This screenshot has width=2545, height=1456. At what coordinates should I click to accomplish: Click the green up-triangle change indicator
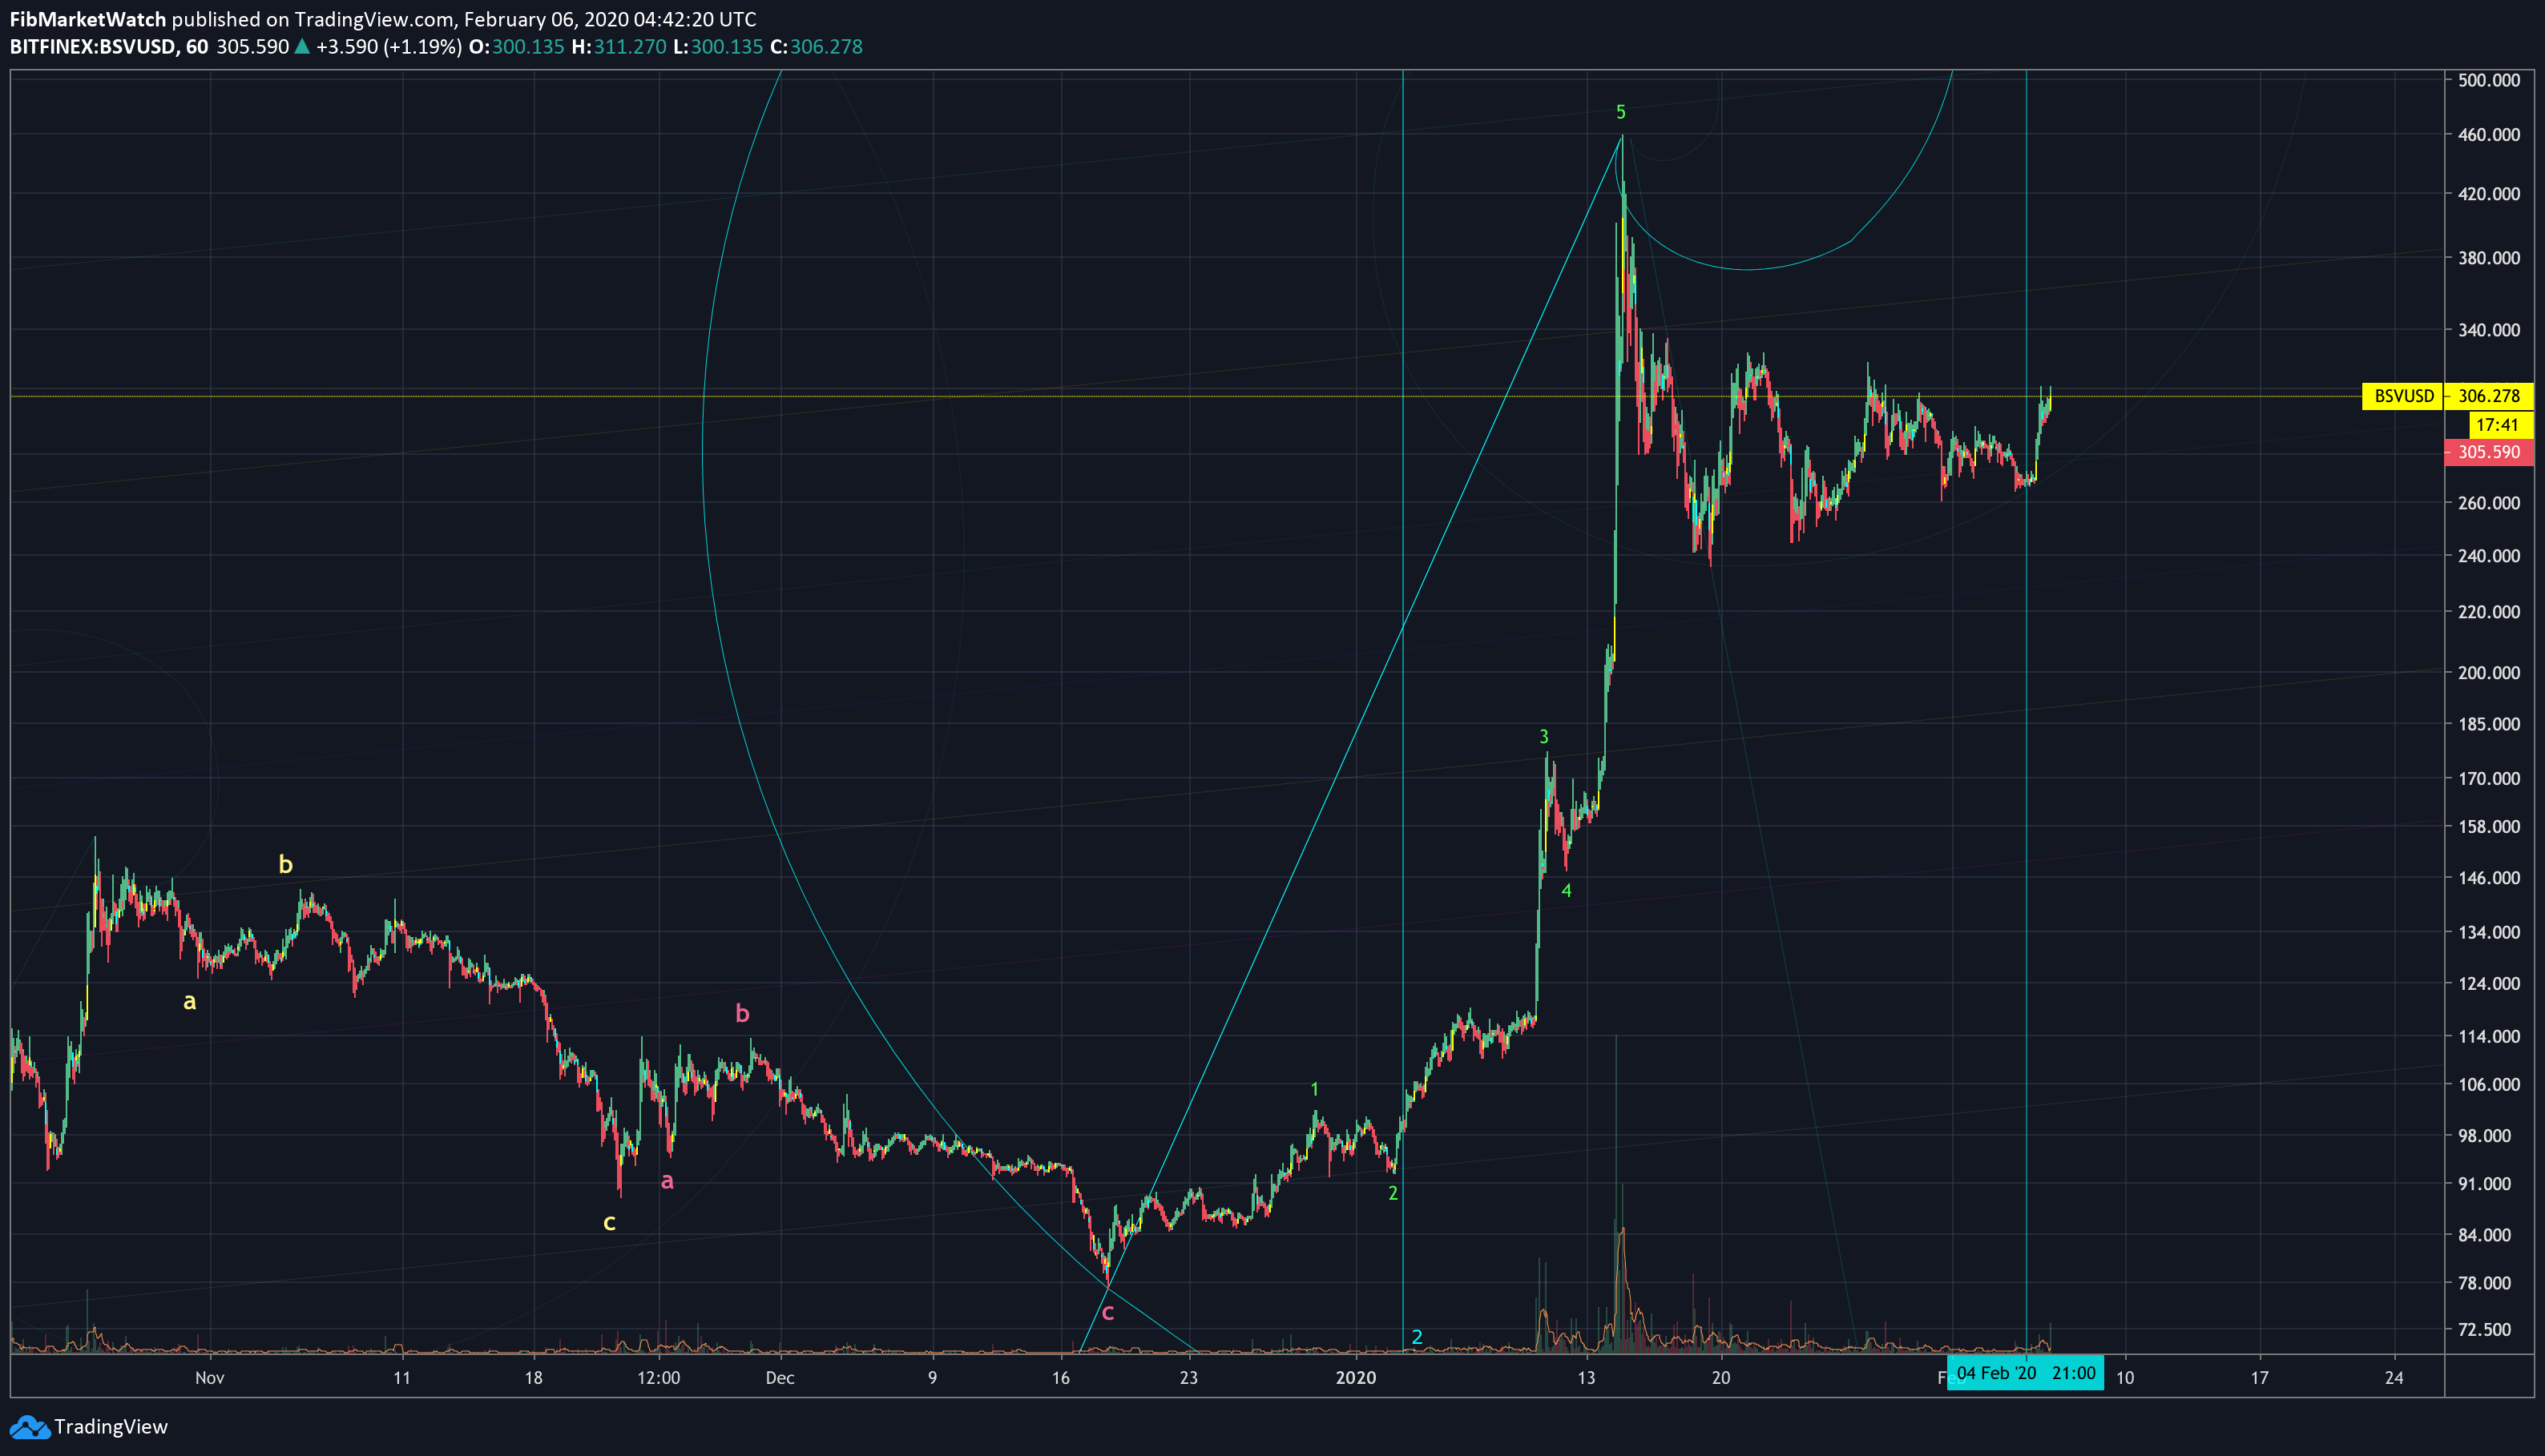301,46
